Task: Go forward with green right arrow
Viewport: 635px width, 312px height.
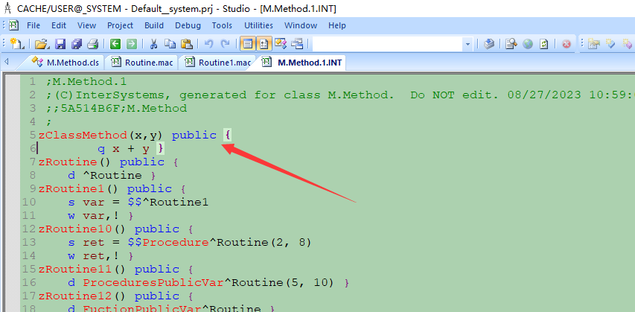Action: pos(132,44)
